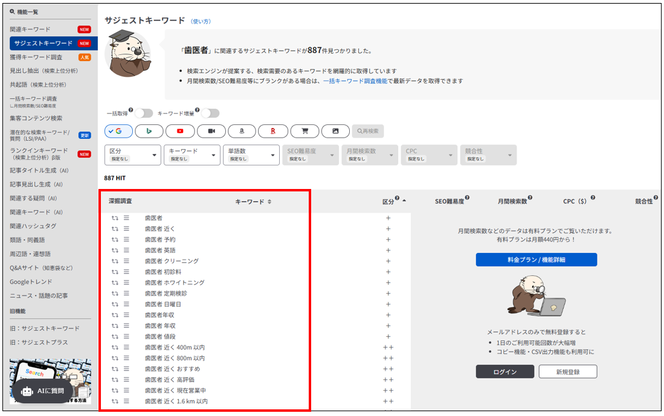The height and width of the screenshot is (416, 664).
Task: Select the YouTube search source button
Action: coord(180,131)
